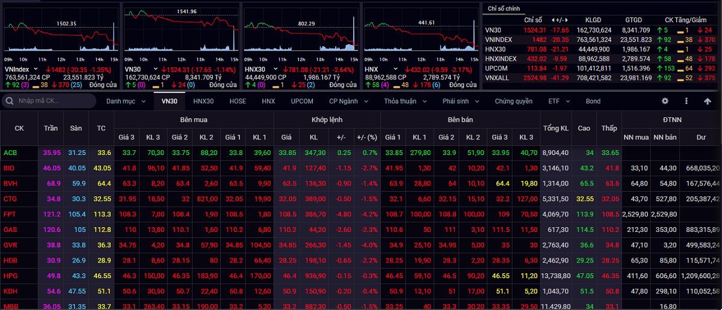
Task: Switch to the UPCOM tab
Action: tap(302, 101)
